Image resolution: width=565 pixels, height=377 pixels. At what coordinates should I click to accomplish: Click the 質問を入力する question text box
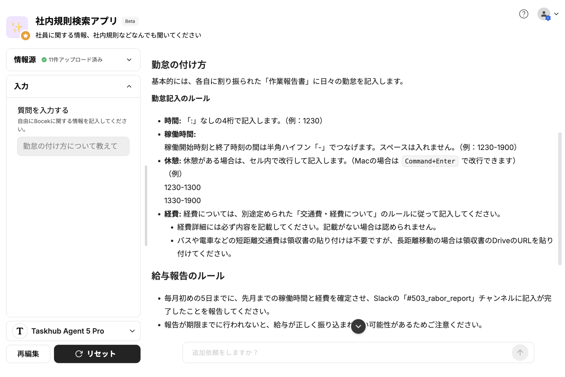[x=73, y=146]
